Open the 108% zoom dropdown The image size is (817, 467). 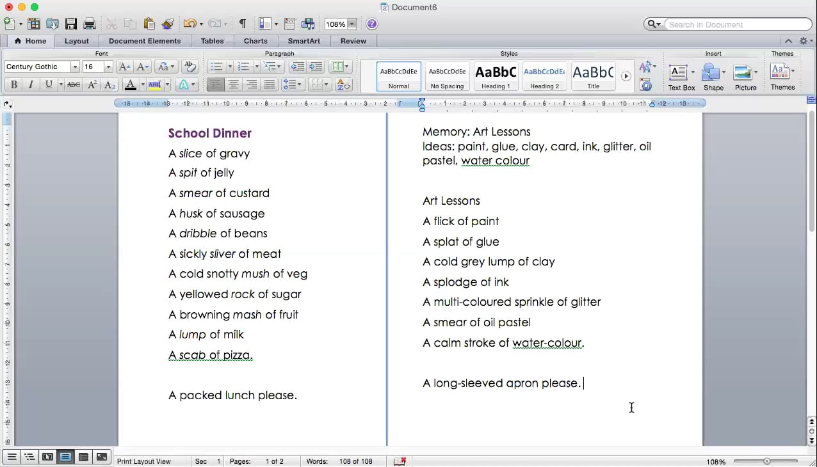[352, 24]
